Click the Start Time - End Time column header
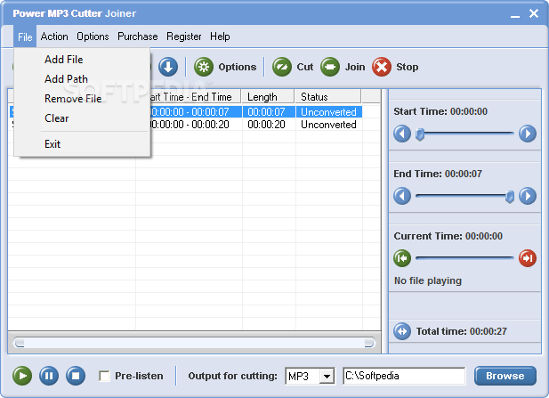The image size is (549, 398). point(195,97)
